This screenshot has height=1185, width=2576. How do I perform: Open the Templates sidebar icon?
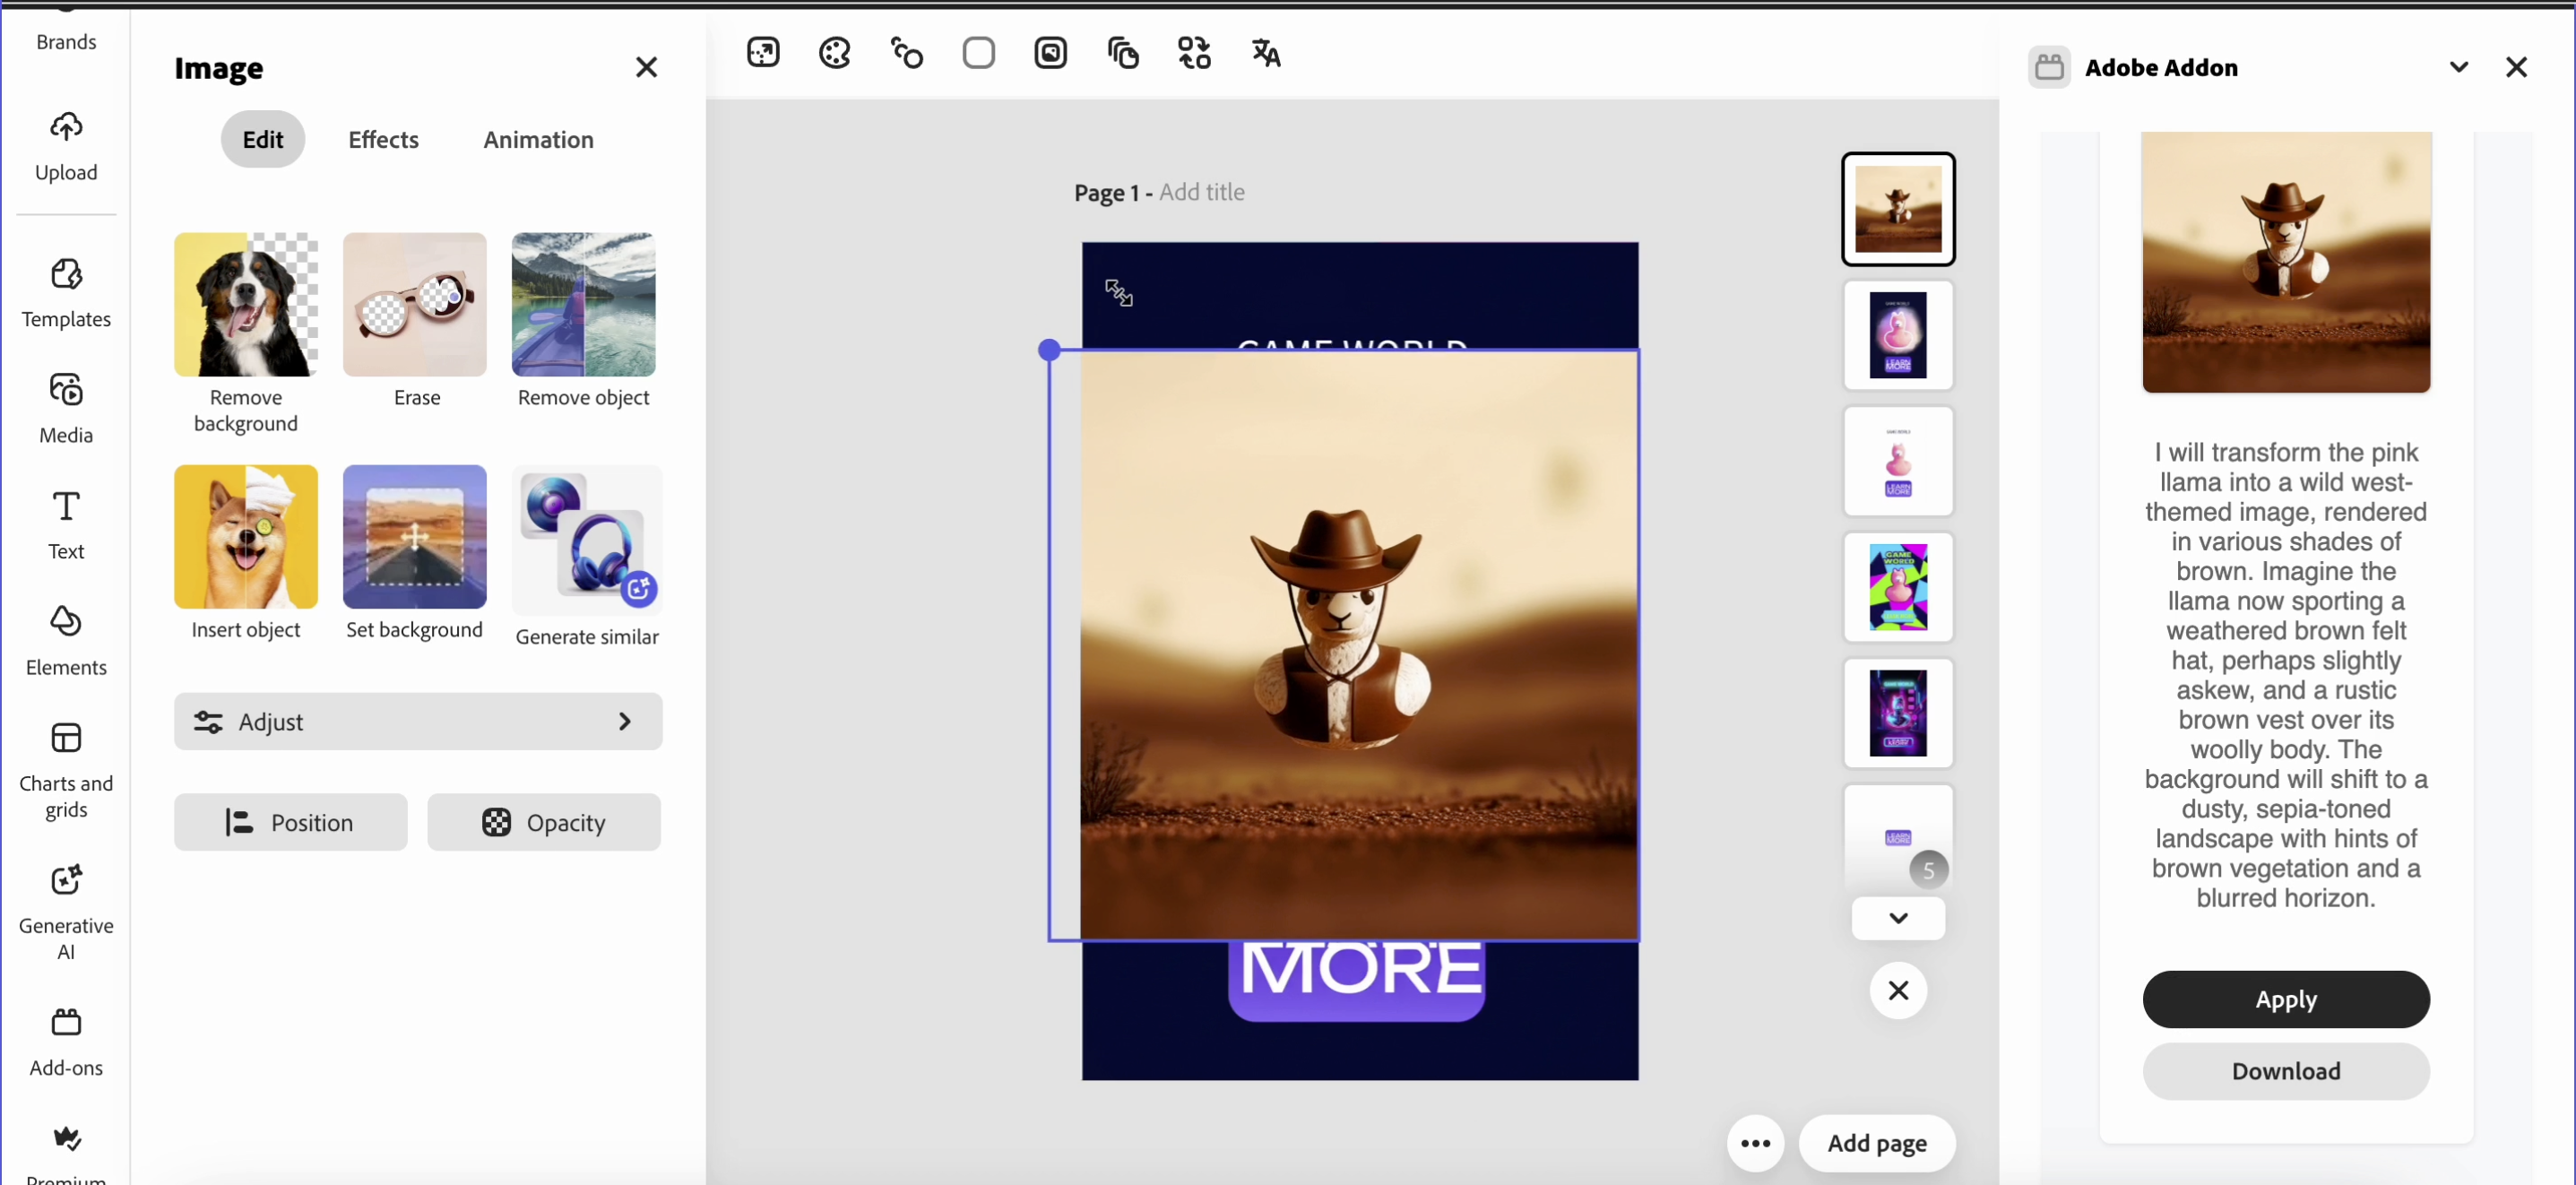click(66, 274)
